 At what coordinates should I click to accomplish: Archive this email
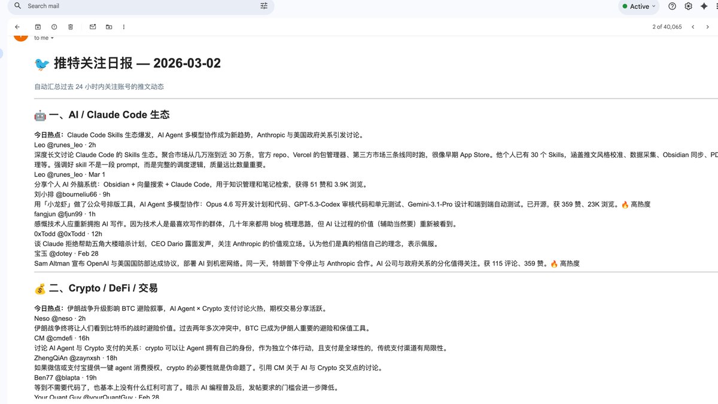[38, 27]
